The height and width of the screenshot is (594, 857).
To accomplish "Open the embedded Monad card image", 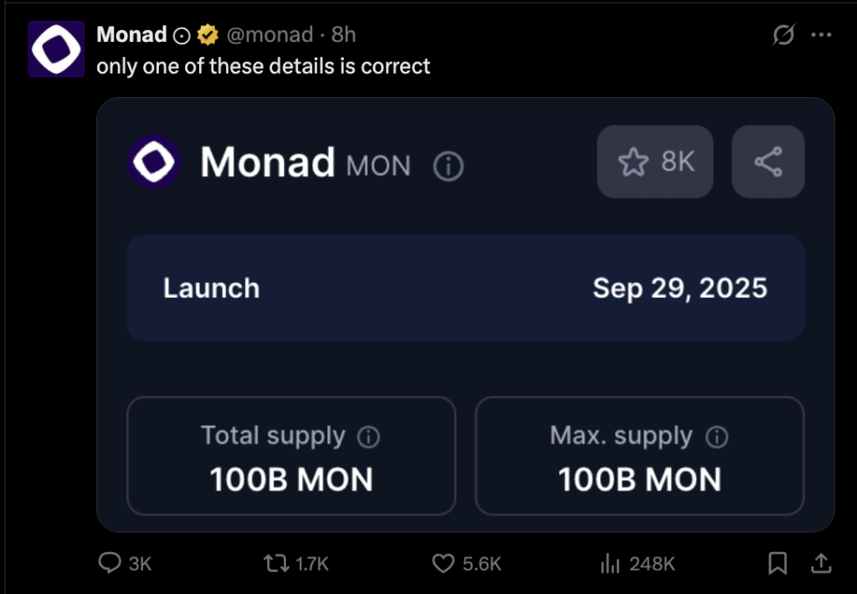I will pos(465,315).
